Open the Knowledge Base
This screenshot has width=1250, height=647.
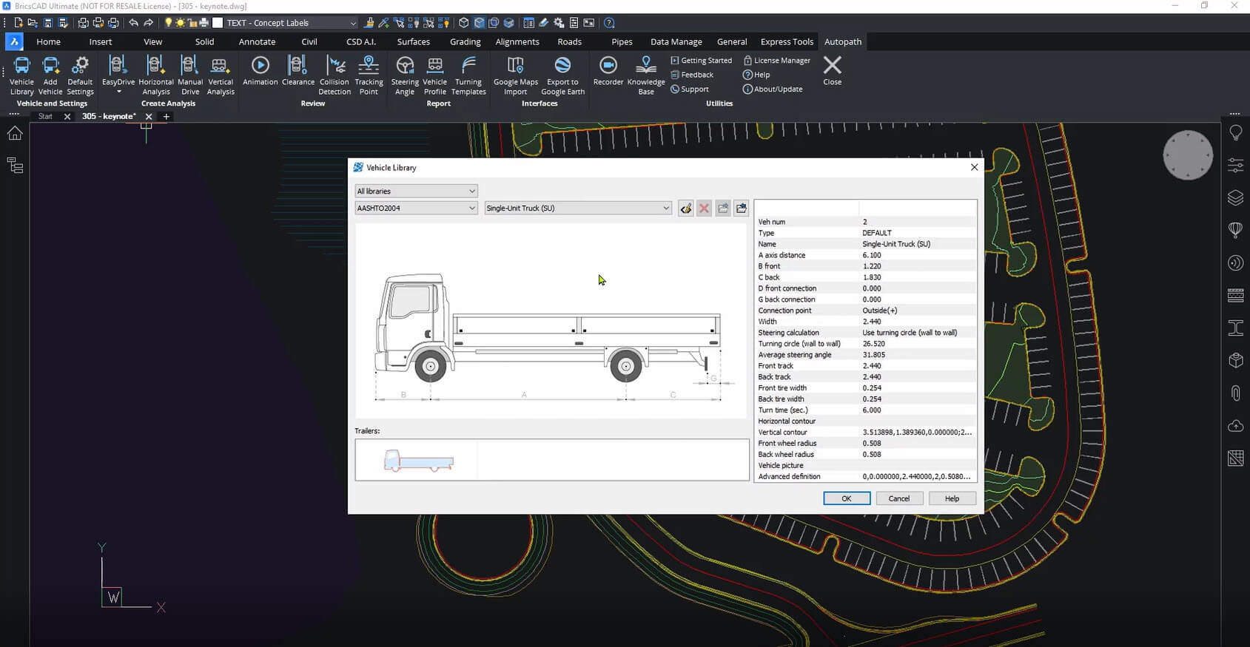[646, 75]
